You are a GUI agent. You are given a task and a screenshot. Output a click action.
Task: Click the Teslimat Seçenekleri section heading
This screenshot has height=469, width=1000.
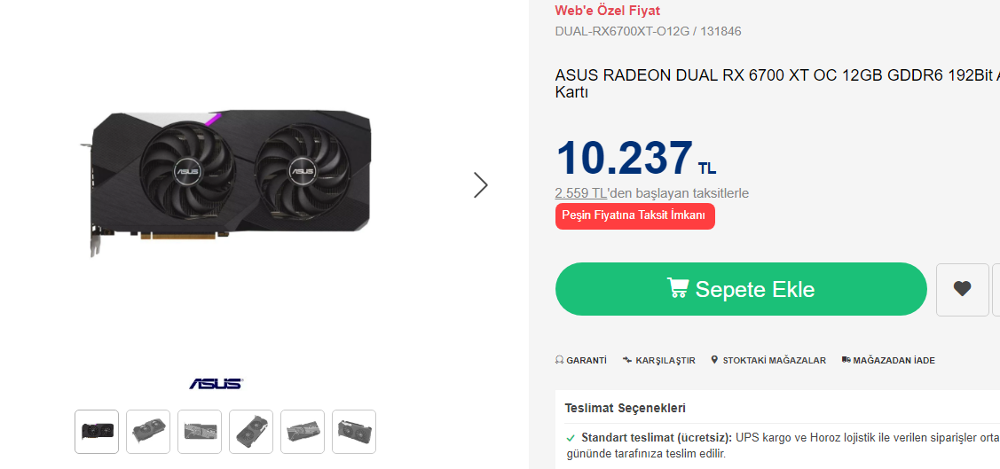(x=625, y=408)
